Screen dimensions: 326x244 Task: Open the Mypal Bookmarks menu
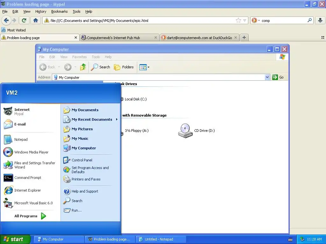point(59,11)
